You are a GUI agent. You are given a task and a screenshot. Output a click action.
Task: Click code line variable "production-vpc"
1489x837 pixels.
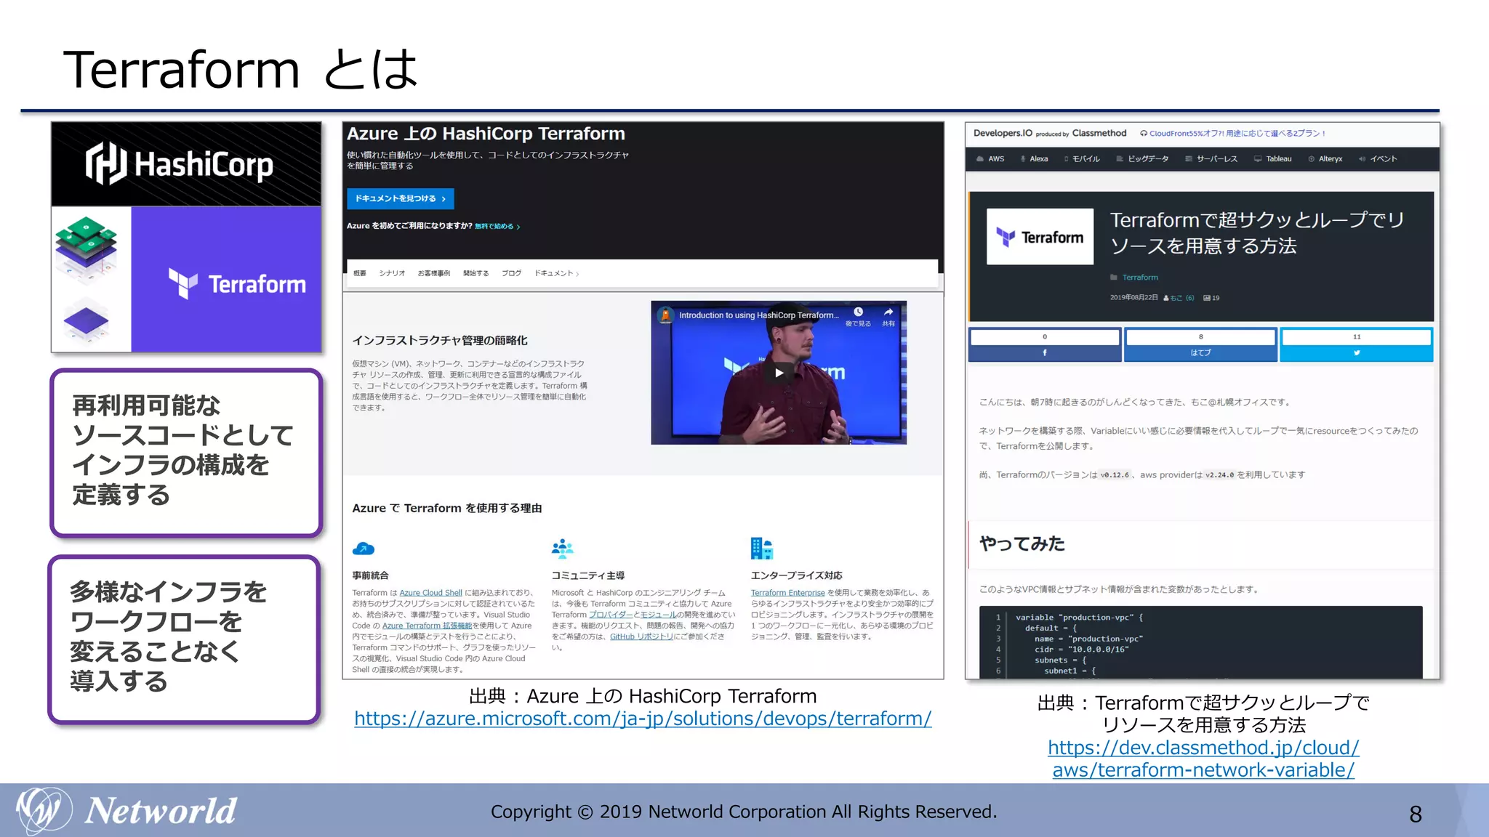click(1079, 618)
